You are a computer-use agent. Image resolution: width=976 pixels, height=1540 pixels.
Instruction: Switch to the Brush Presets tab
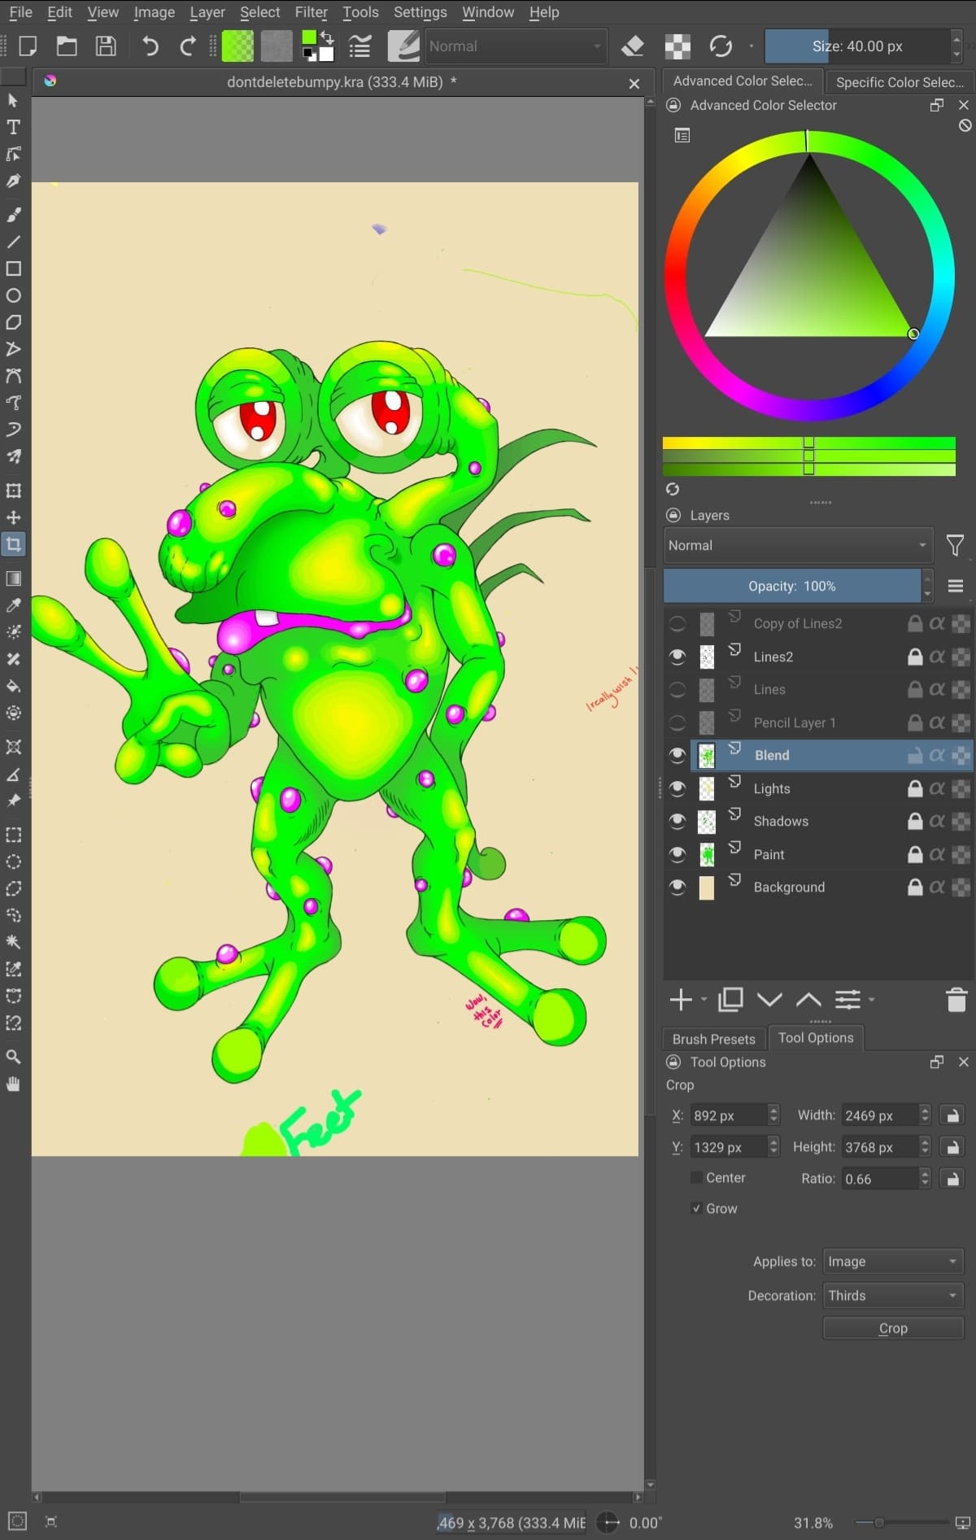tap(713, 1039)
